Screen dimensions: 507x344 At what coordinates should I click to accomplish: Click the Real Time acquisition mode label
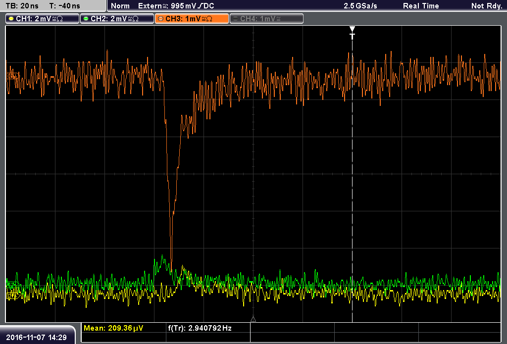421,6
